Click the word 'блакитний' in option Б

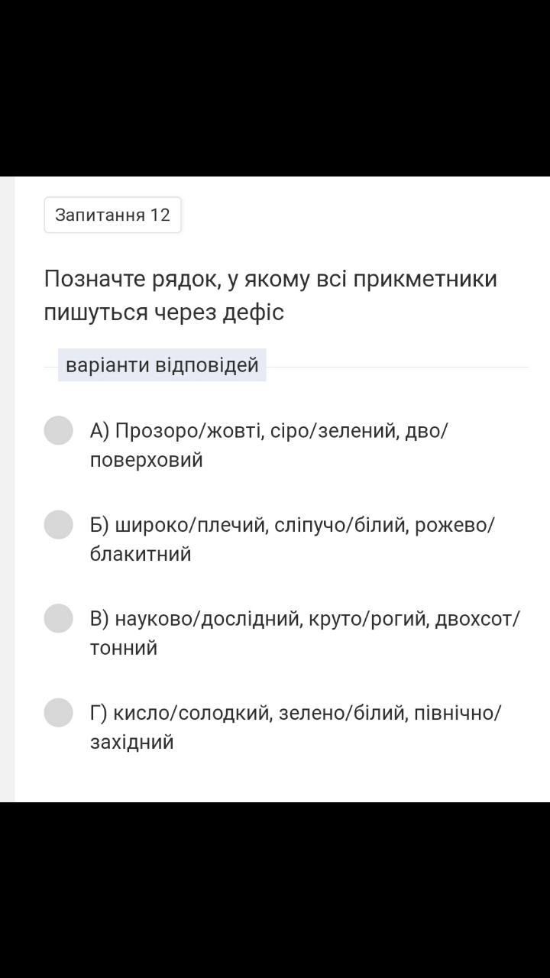[141, 554]
